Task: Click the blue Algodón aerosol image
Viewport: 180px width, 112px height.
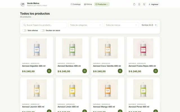Action: [x=37, y=48]
